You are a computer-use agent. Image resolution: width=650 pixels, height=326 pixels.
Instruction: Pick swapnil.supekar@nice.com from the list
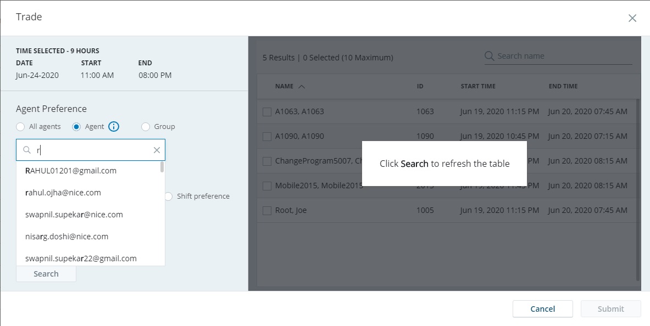point(74,215)
